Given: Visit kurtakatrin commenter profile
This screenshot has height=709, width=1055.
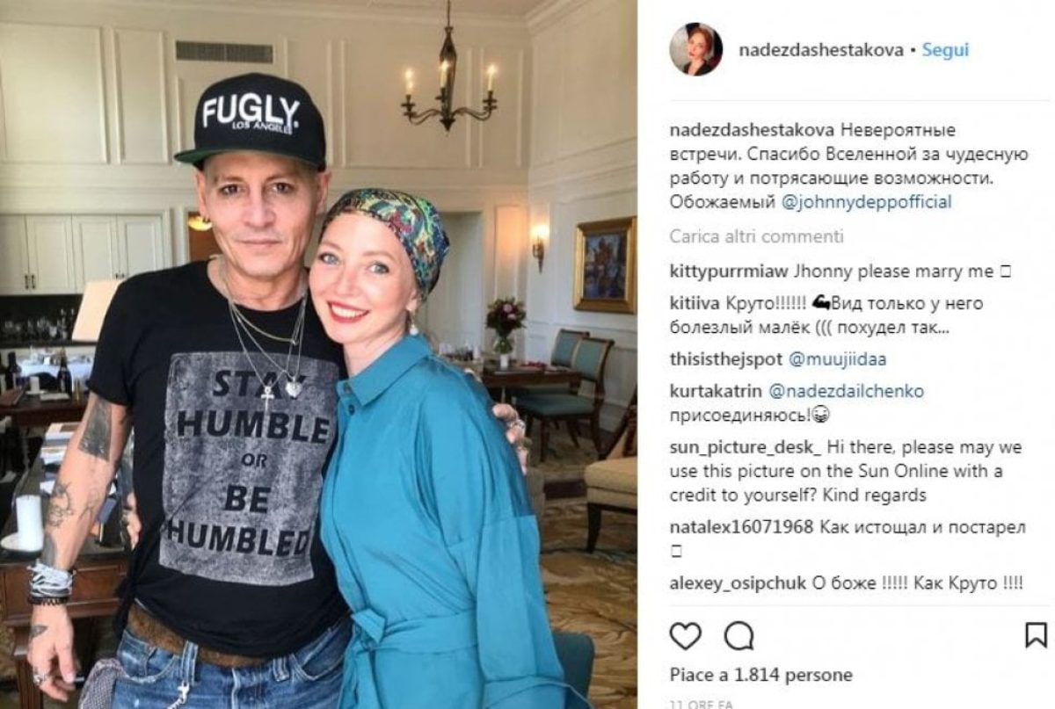Looking at the screenshot, I should (x=717, y=391).
